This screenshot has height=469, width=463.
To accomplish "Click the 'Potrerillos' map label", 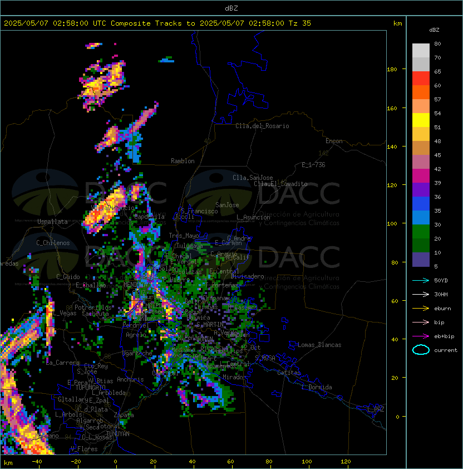I will [x=93, y=307].
